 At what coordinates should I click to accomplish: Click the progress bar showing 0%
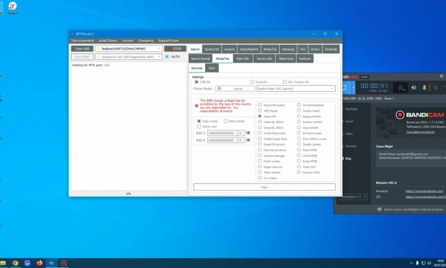129,193
